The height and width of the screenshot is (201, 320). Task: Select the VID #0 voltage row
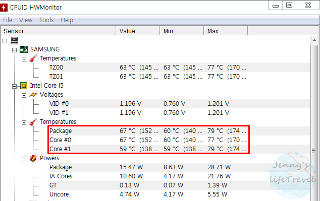point(179,104)
